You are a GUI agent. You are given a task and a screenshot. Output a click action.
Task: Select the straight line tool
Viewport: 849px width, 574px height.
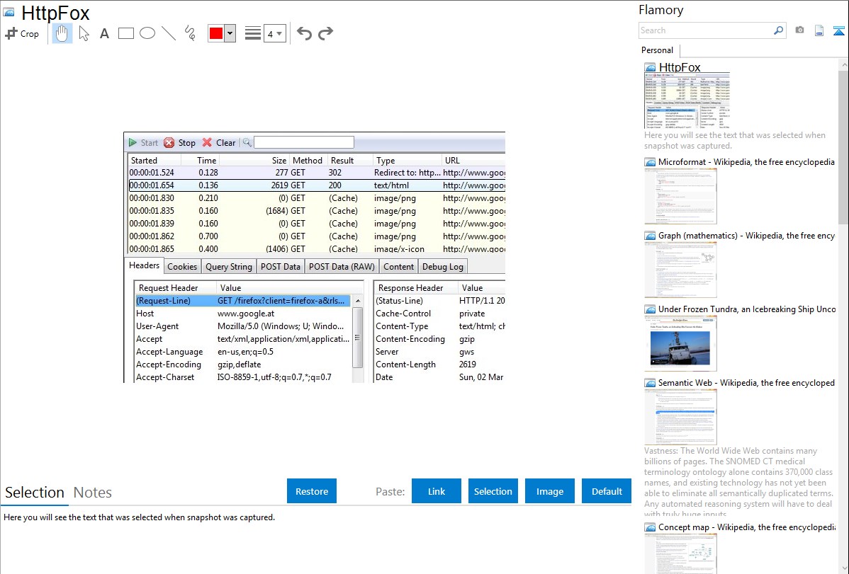click(169, 33)
